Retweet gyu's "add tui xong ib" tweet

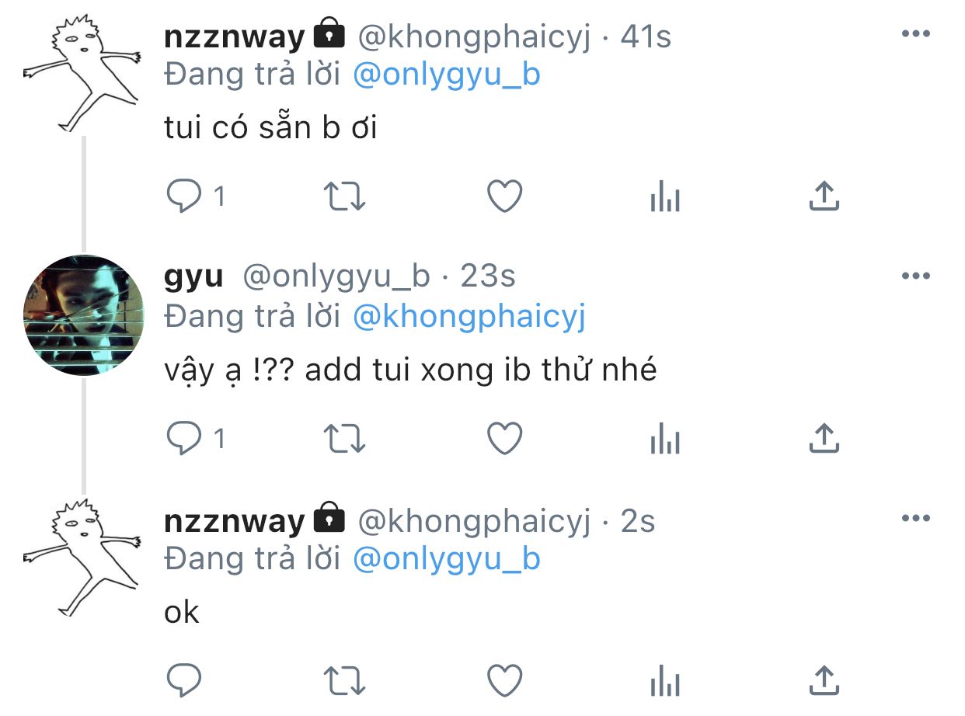[x=343, y=440]
